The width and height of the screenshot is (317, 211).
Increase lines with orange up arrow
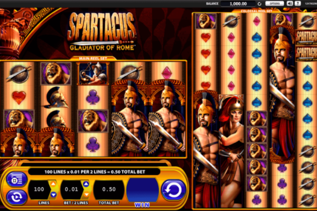pyautogui.click(x=53, y=184)
